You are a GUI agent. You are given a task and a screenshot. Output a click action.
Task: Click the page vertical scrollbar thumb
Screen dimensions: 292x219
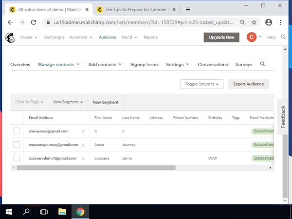(285, 166)
